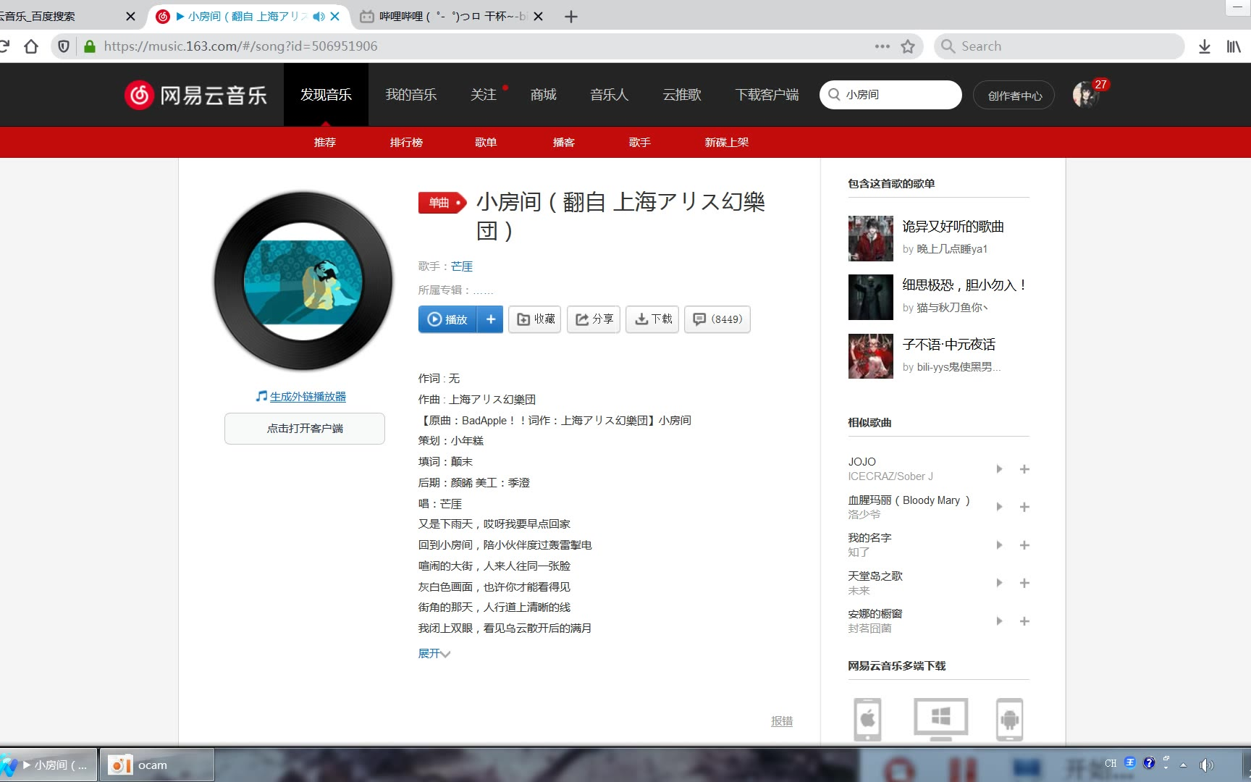The width and height of the screenshot is (1251, 782).
Task: Click the site security padlock icon
Action: pyautogui.click(x=90, y=46)
